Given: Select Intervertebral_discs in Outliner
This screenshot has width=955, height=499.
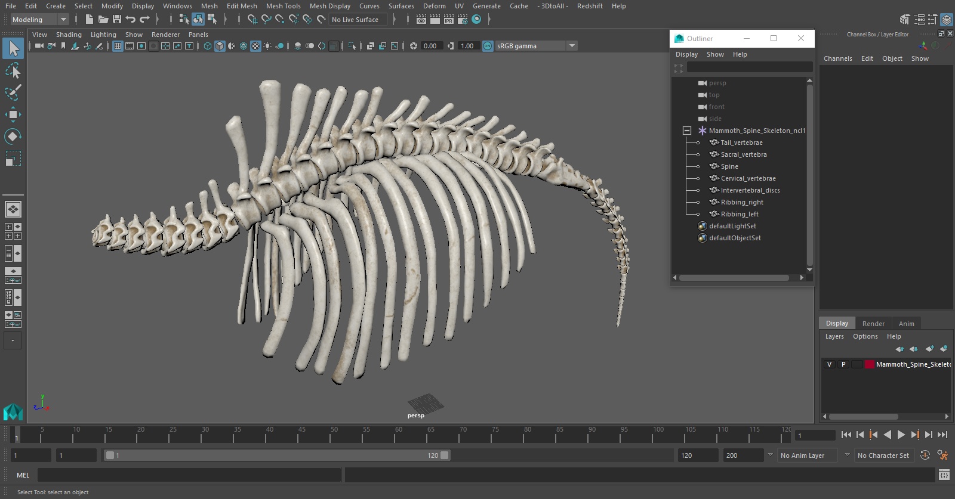Looking at the screenshot, I should coord(750,190).
